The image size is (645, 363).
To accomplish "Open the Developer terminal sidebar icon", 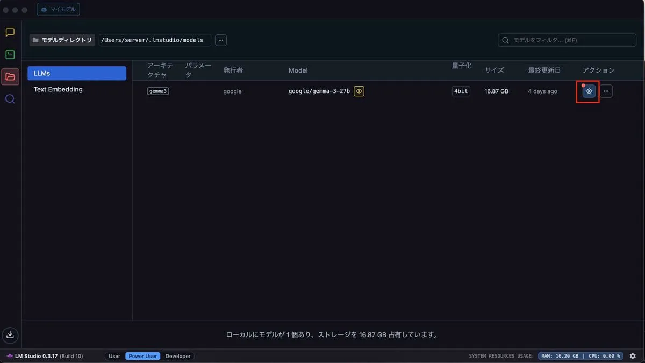I will click(10, 54).
